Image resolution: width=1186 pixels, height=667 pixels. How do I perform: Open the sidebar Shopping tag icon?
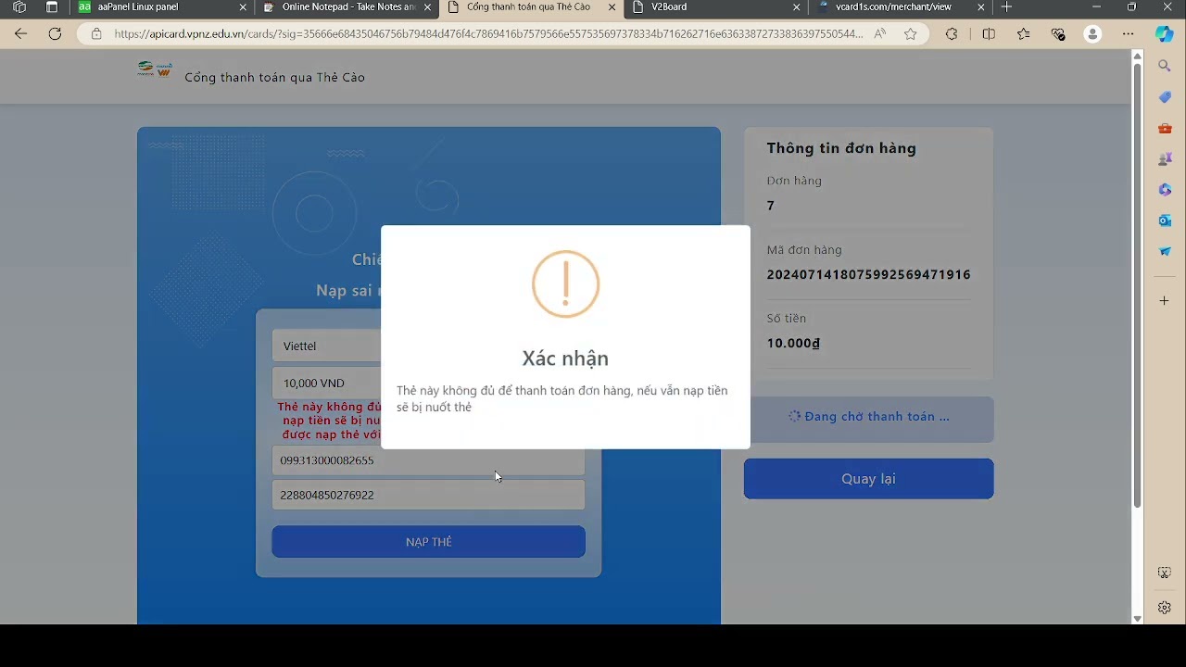click(1165, 97)
